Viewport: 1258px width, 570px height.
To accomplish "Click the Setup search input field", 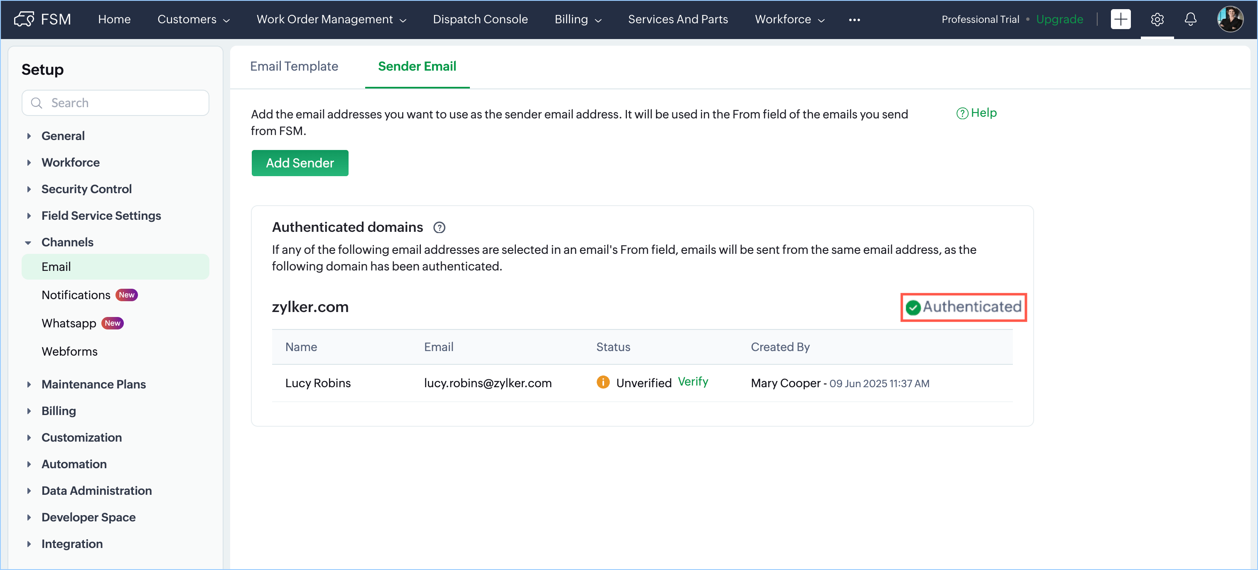I will [x=122, y=103].
